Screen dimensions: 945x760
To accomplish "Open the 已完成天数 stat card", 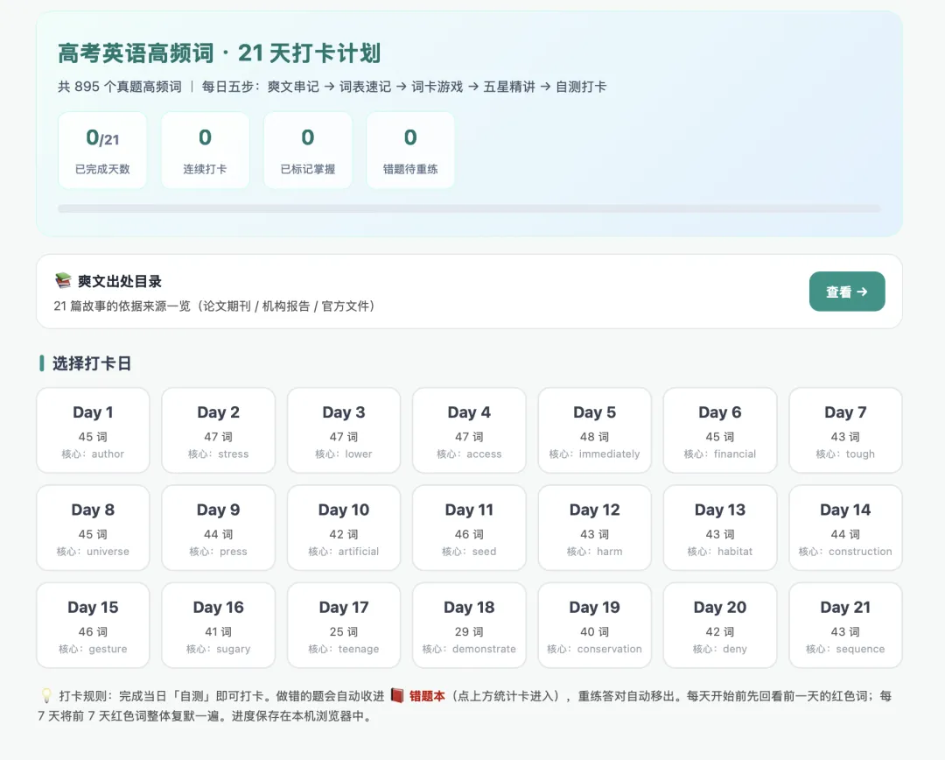I will click(x=102, y=151).
